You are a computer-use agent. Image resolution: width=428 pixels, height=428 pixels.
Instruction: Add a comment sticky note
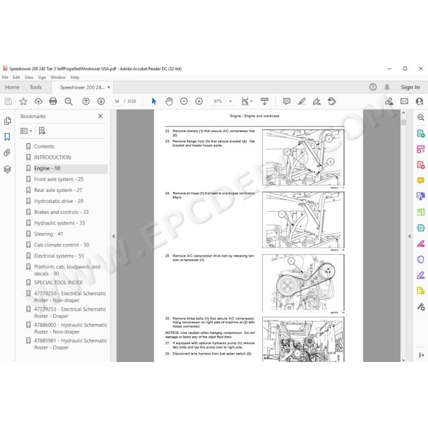point(287,101)
